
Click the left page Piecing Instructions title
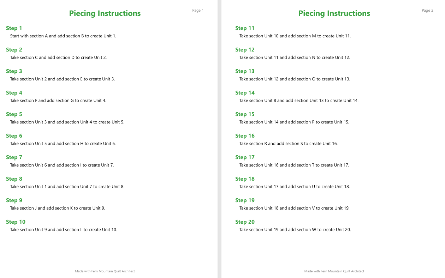coord(105,13)
